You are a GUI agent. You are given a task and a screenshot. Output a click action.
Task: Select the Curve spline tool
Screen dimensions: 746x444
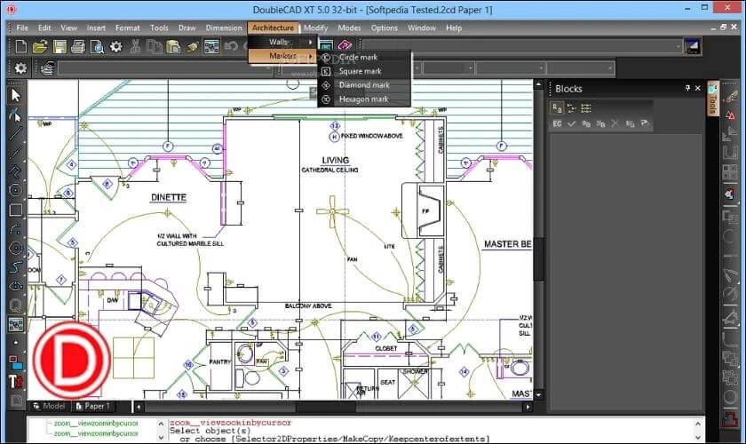click(16, 267)
